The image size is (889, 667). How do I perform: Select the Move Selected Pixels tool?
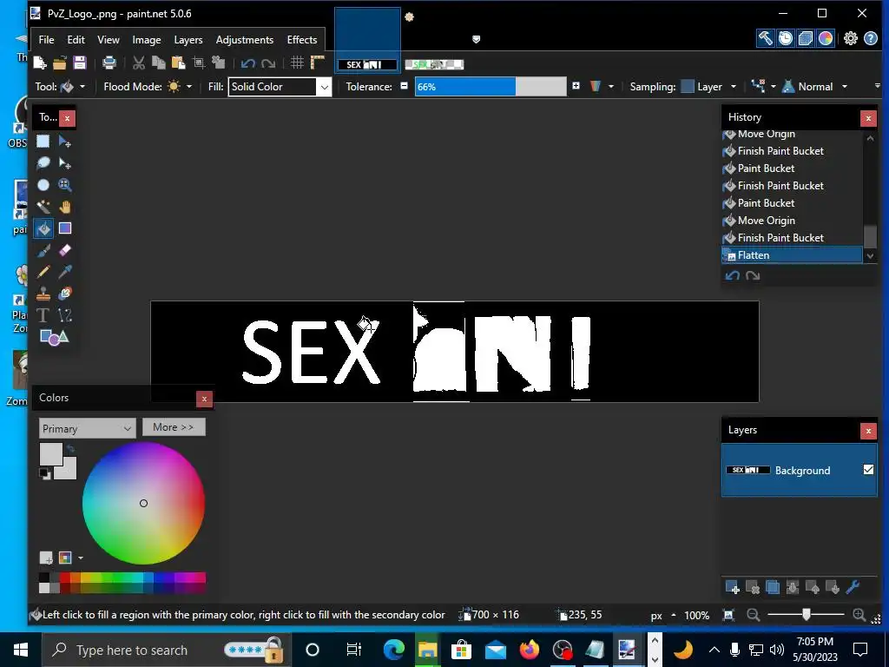click(64, 142)
